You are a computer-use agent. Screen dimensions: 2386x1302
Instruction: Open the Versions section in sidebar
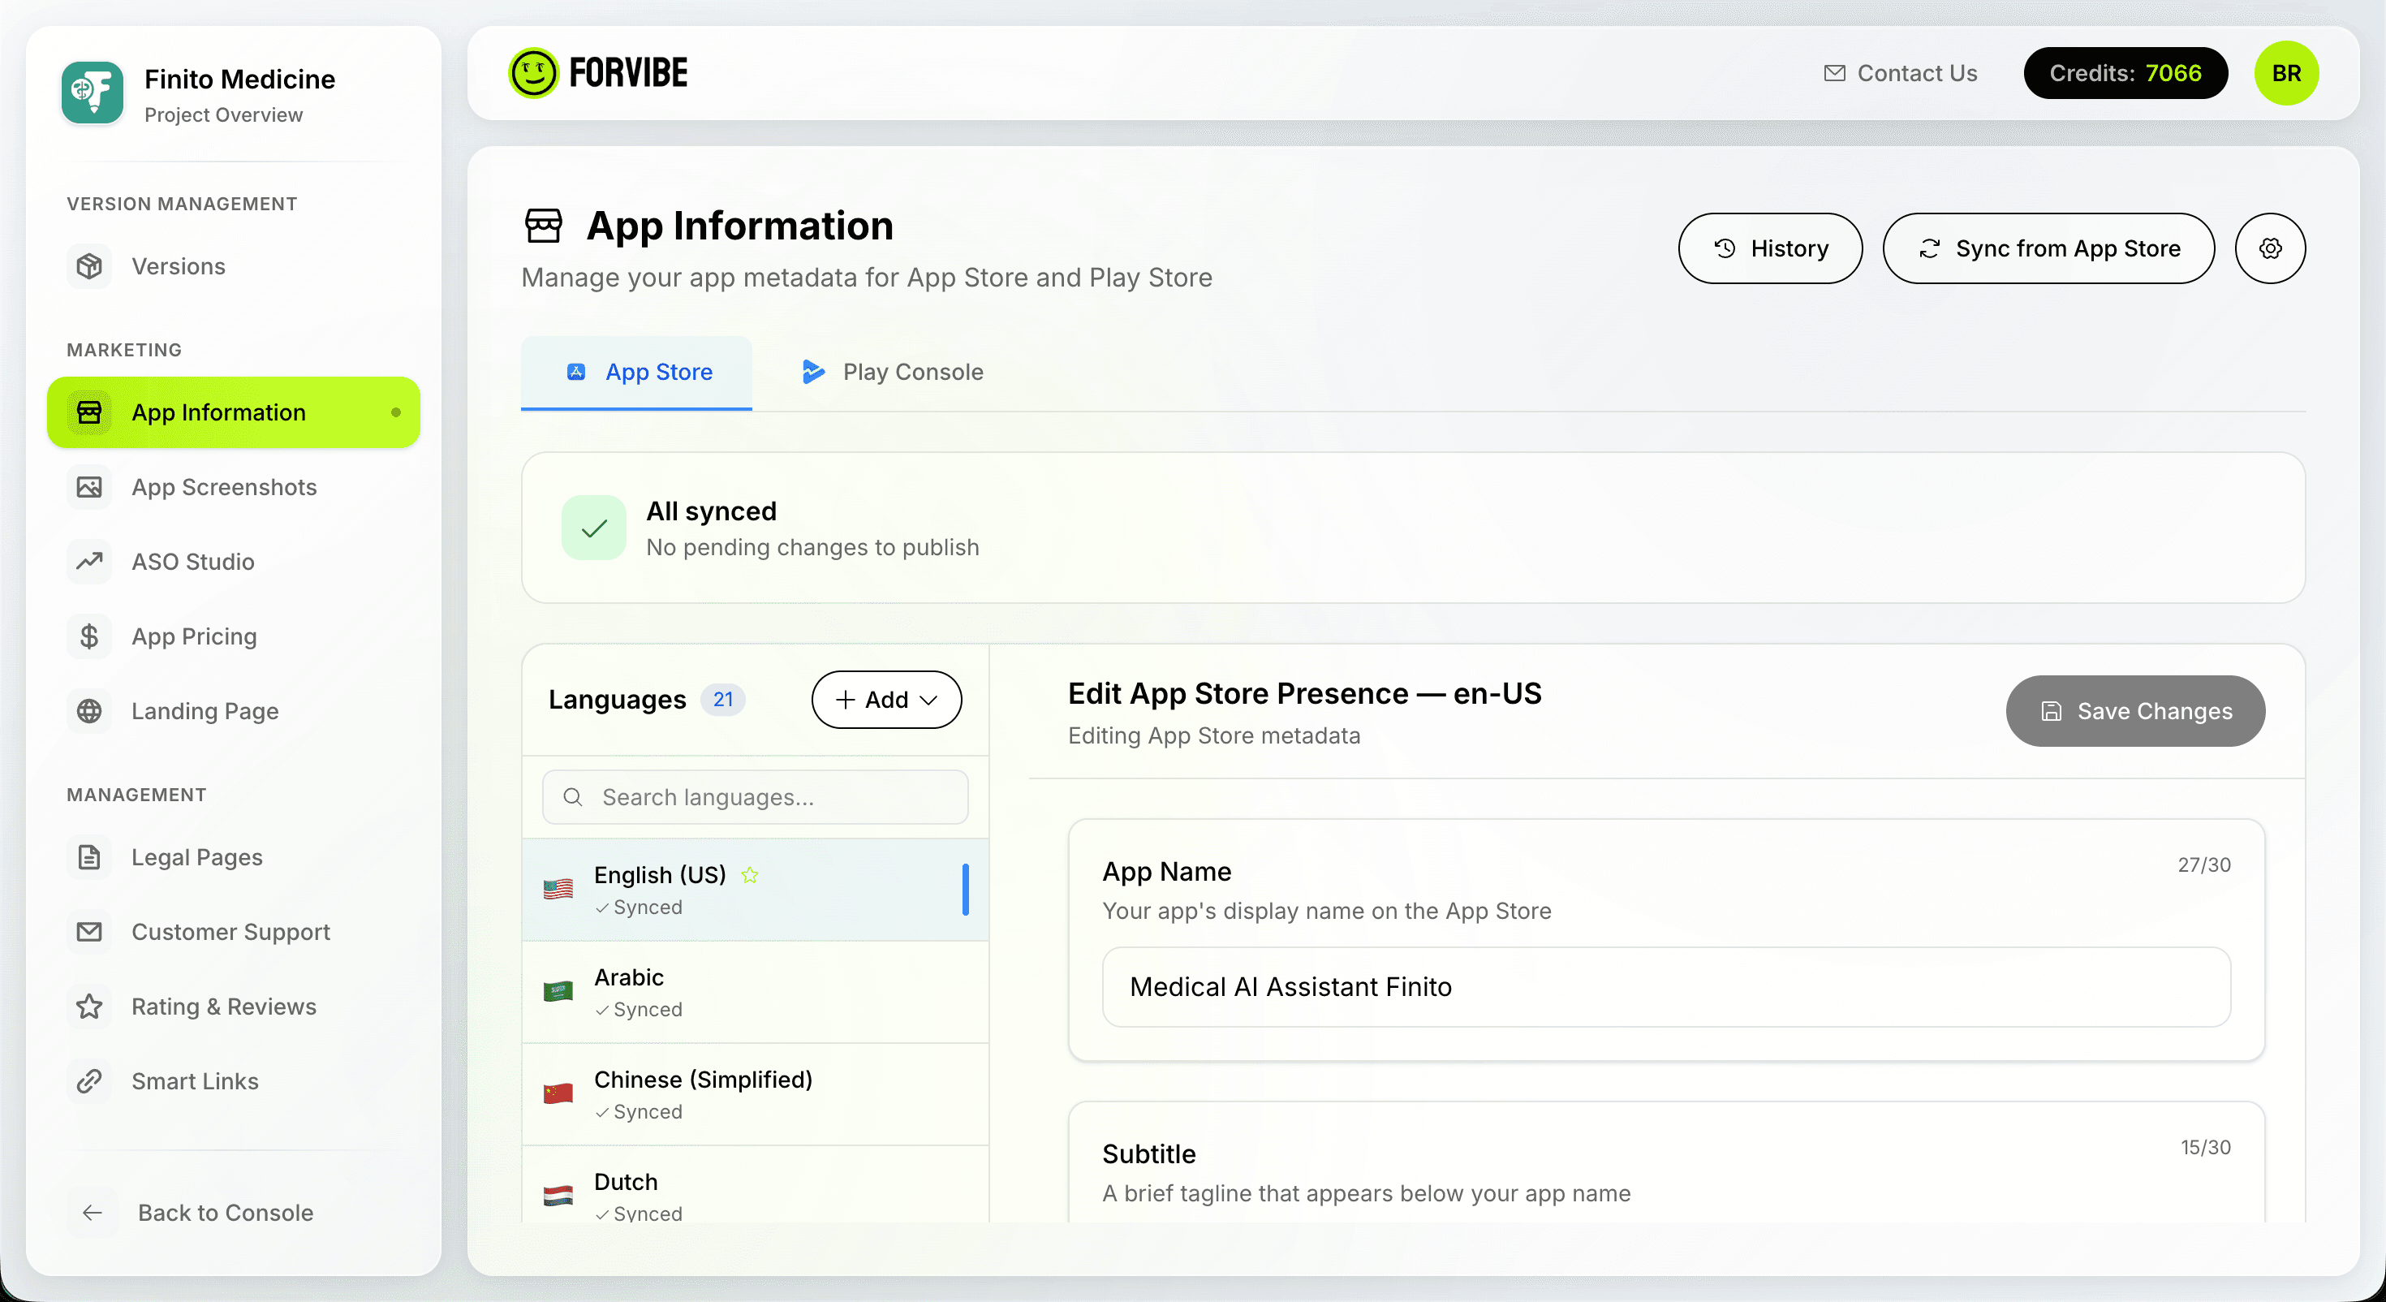pos(178,266)
